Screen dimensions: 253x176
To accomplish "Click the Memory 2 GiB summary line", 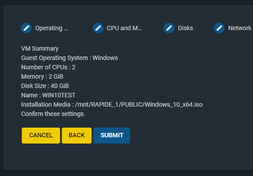I will [x=42, y=76].
